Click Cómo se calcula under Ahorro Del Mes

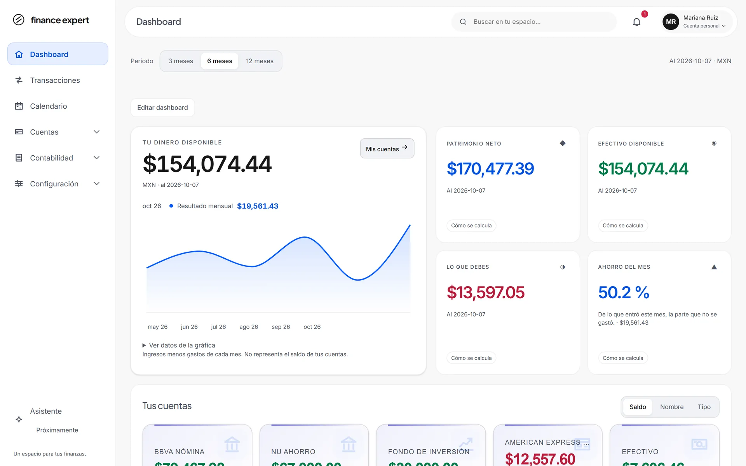click(x=623, y=358)
